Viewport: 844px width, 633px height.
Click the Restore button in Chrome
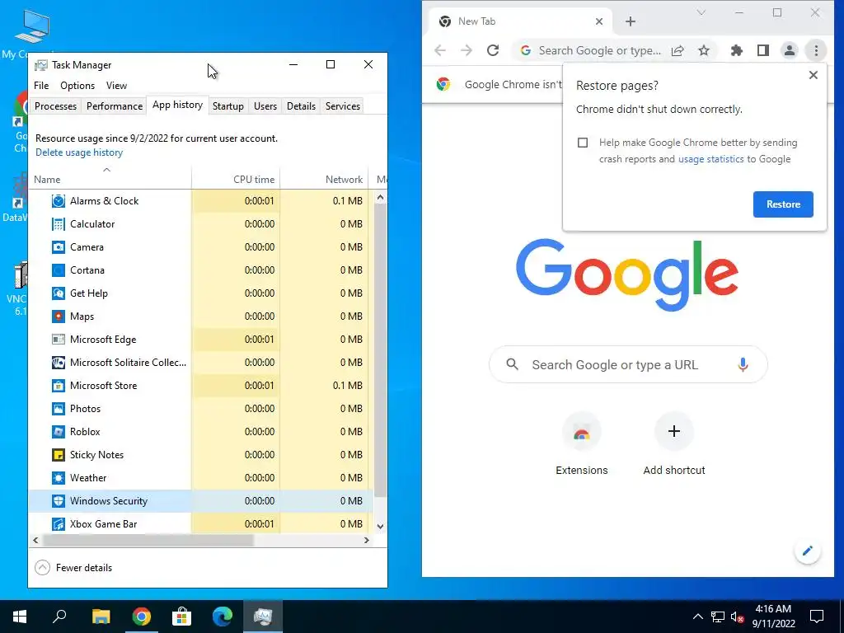click(783, 204)
